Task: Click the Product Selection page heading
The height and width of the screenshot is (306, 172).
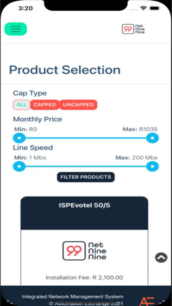Action: (65, 70)
